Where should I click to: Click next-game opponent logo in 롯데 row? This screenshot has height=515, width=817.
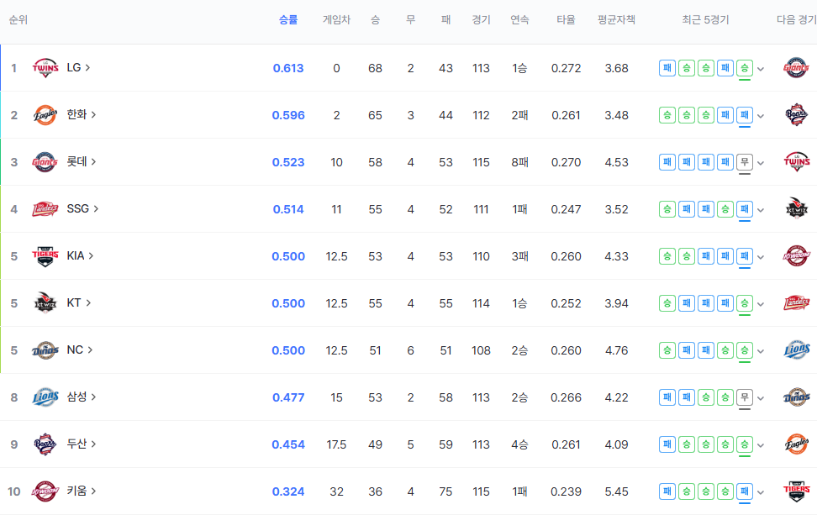pos(796,162)
